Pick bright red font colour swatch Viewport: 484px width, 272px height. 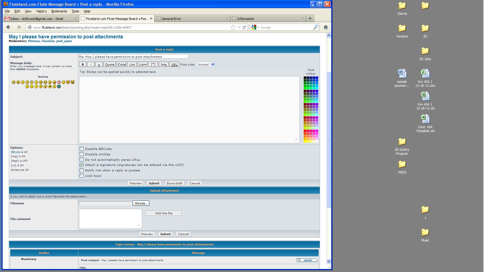pyautogui.click(x=305, y=131)
